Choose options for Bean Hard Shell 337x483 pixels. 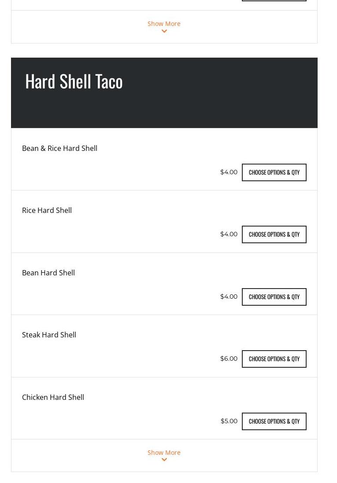tap(274, 297)
